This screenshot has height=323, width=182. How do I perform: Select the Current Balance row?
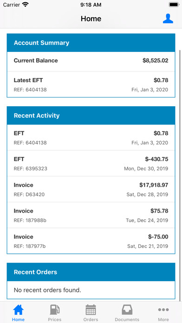tap(91, 61)
